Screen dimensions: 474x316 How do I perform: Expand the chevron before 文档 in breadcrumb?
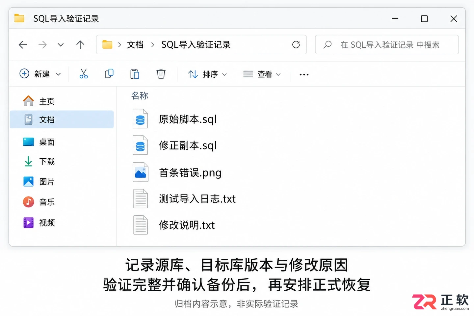coord(119,45)
